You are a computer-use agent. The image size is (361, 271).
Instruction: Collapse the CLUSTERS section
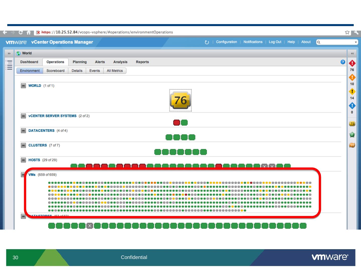point(23,146)
